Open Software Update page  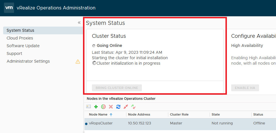click(x=23, y=46)
